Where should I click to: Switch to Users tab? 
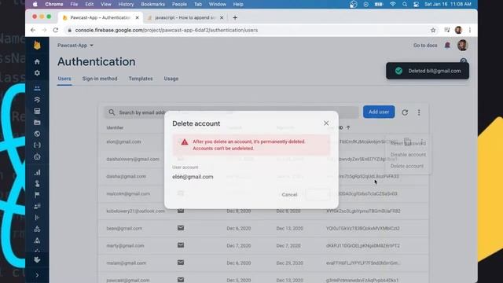pos(64,79)
